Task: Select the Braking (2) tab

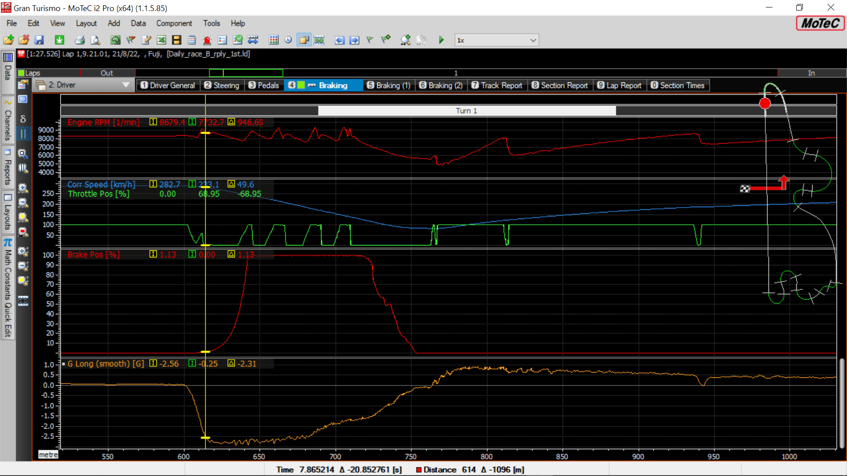Action: pos(441,86)
